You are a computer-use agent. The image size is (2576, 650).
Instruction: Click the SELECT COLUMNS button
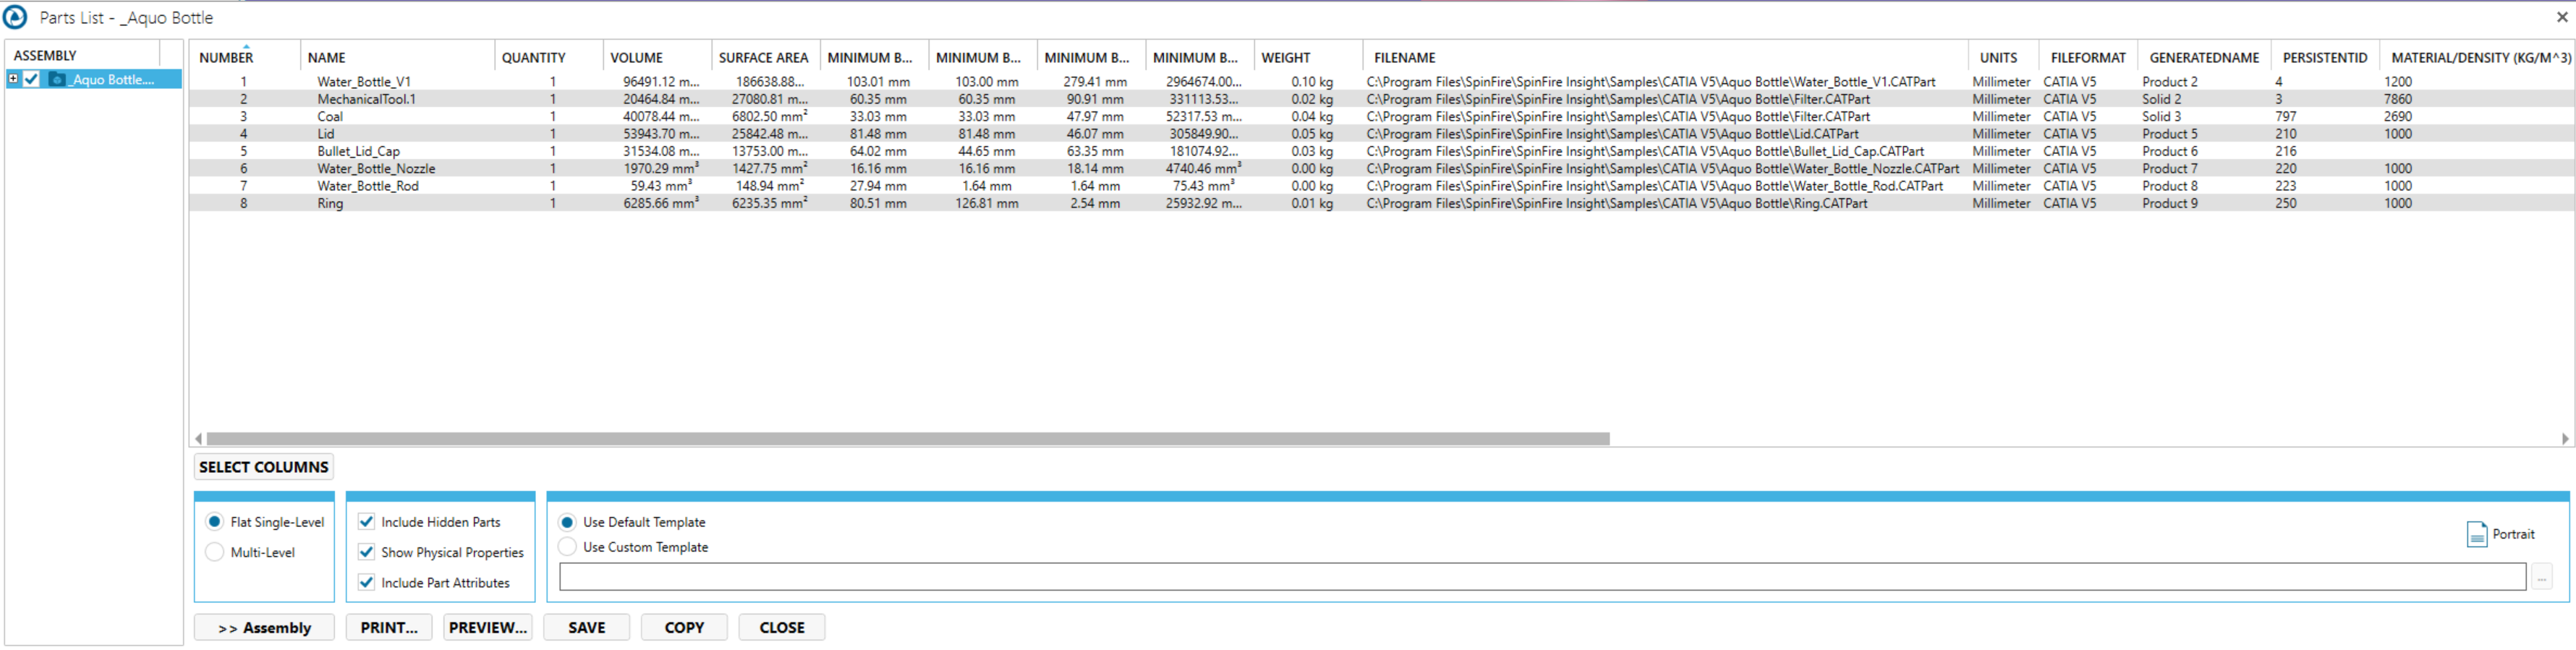[x=263, y=467]
